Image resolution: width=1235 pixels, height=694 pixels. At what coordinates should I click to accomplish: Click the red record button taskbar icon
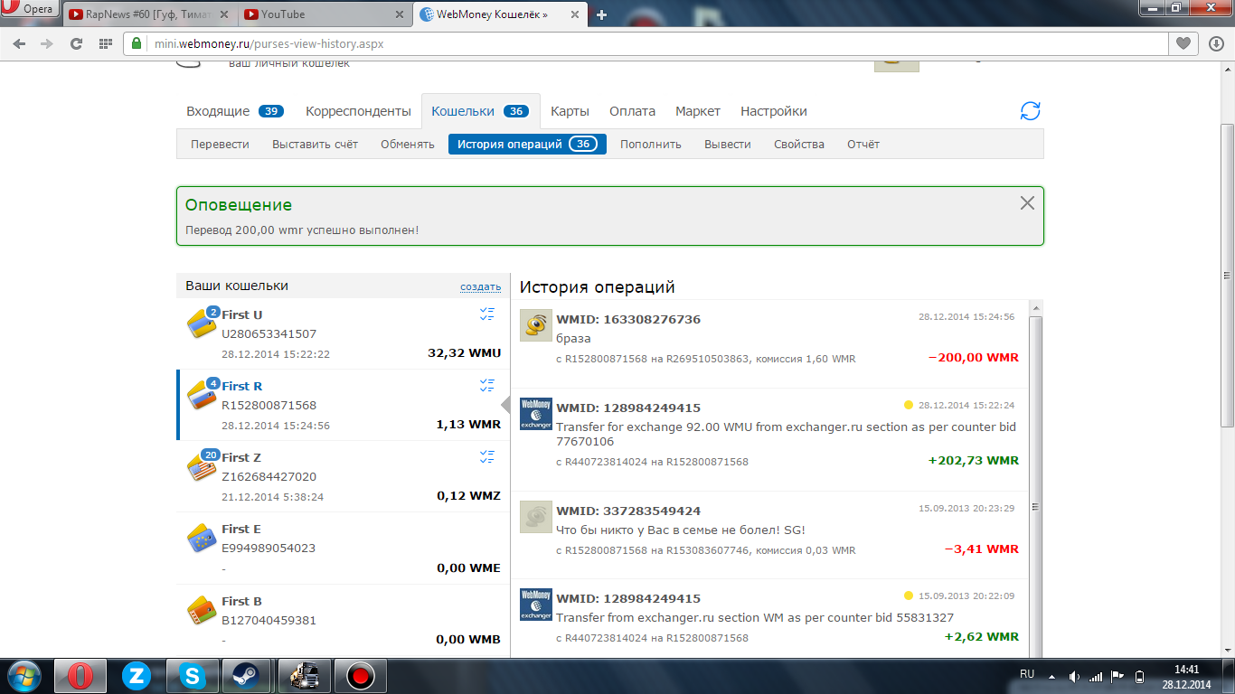point(361,676)
